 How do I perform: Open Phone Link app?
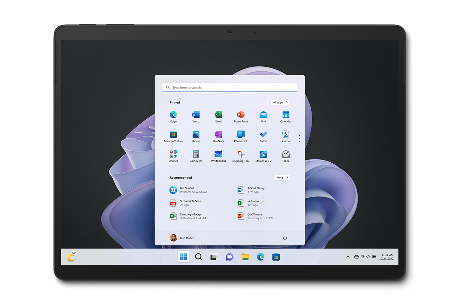click(x=241, y=135)
